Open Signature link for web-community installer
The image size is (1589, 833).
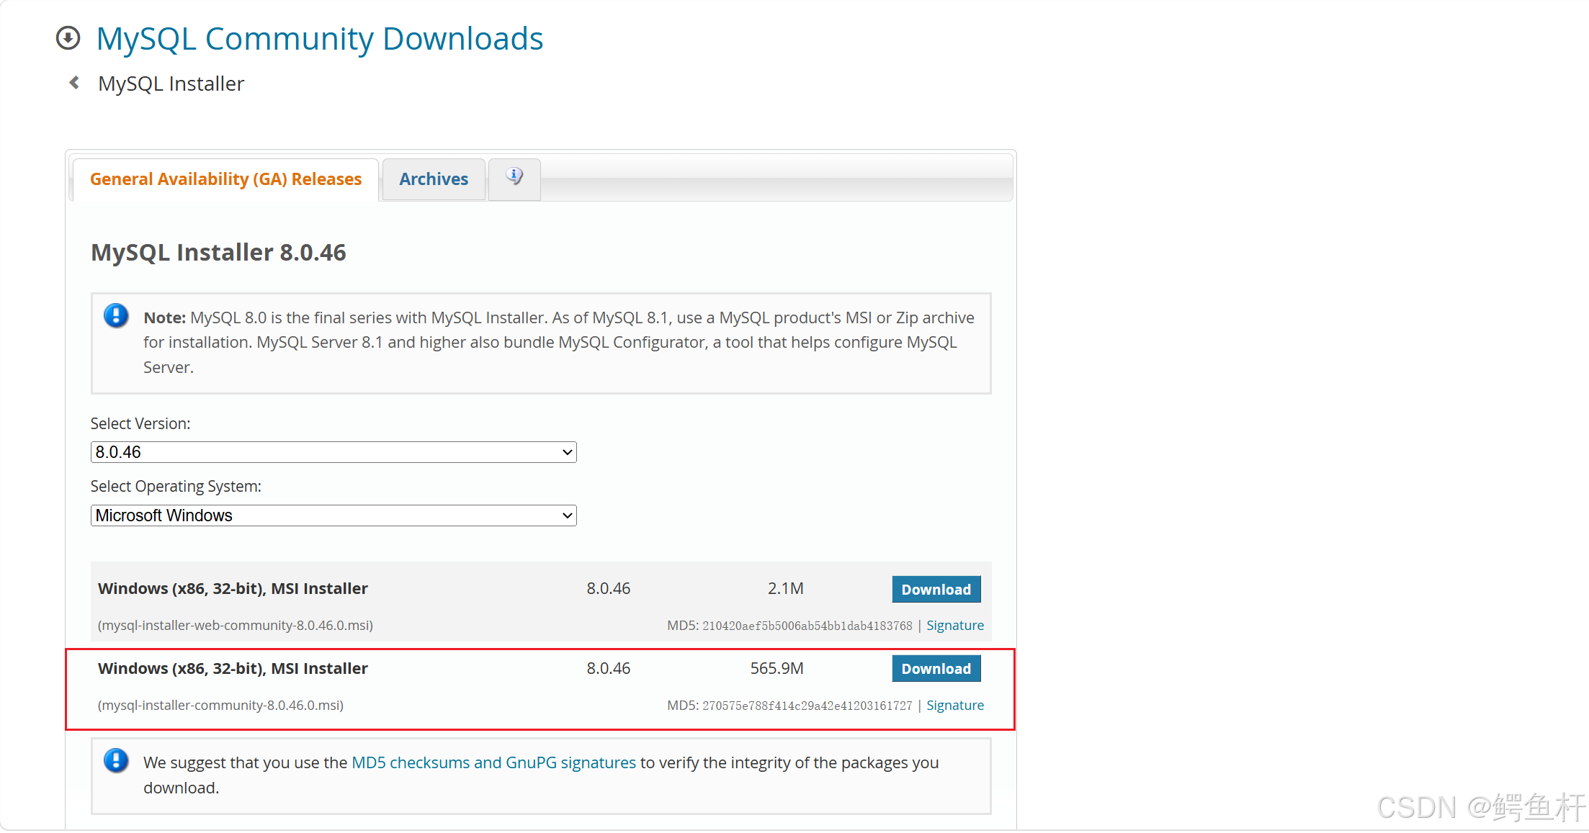click(x=955, y=626)
